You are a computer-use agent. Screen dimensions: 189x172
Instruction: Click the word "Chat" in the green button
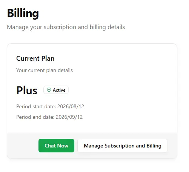tap(50, 146)
